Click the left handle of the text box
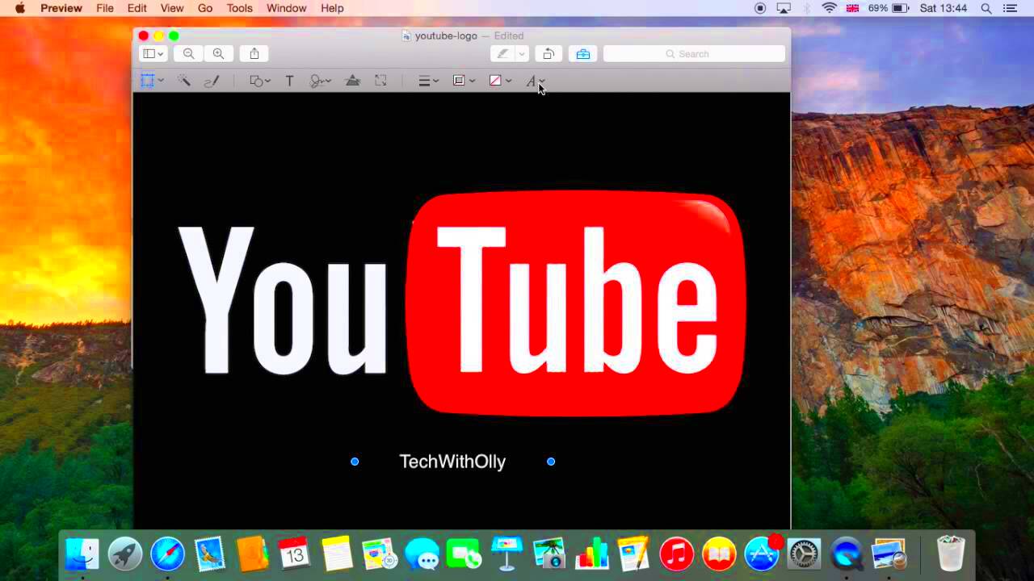 355,462
